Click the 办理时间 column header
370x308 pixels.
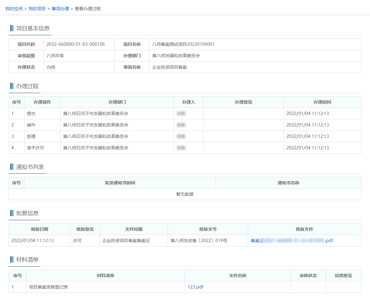point(322,102)
